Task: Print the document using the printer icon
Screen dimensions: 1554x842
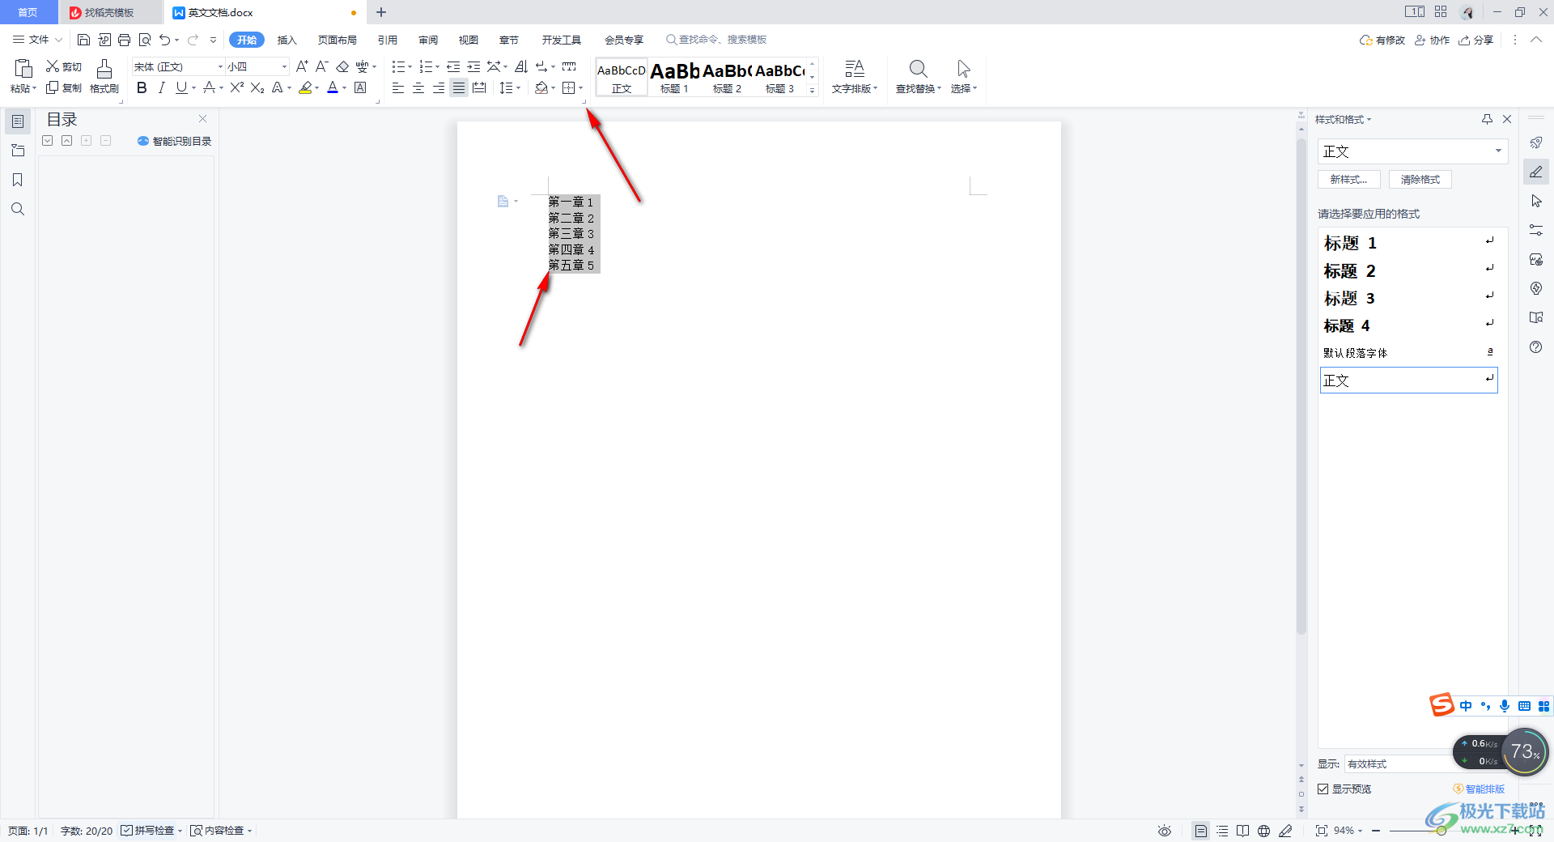Action: click(x=124, y=40)
